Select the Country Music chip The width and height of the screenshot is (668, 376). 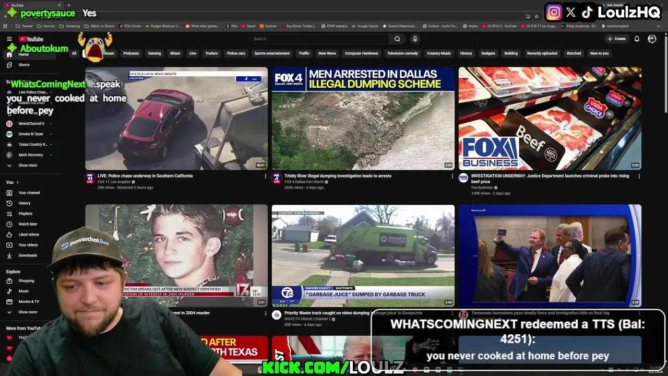pyautogui.click(x=439, y=53)
